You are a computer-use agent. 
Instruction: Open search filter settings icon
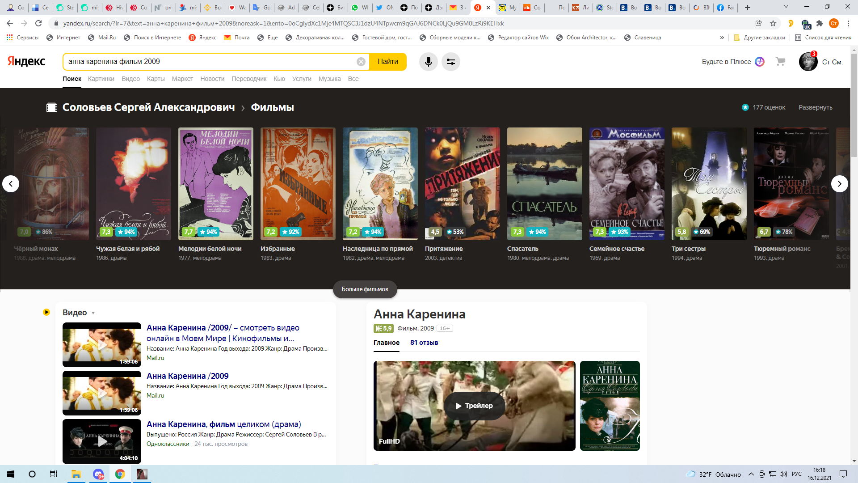(x=451, y=62)
